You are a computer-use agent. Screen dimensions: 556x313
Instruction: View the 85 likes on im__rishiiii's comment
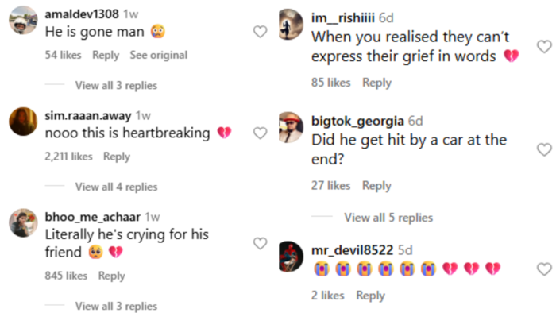click(x=331, y=83)
